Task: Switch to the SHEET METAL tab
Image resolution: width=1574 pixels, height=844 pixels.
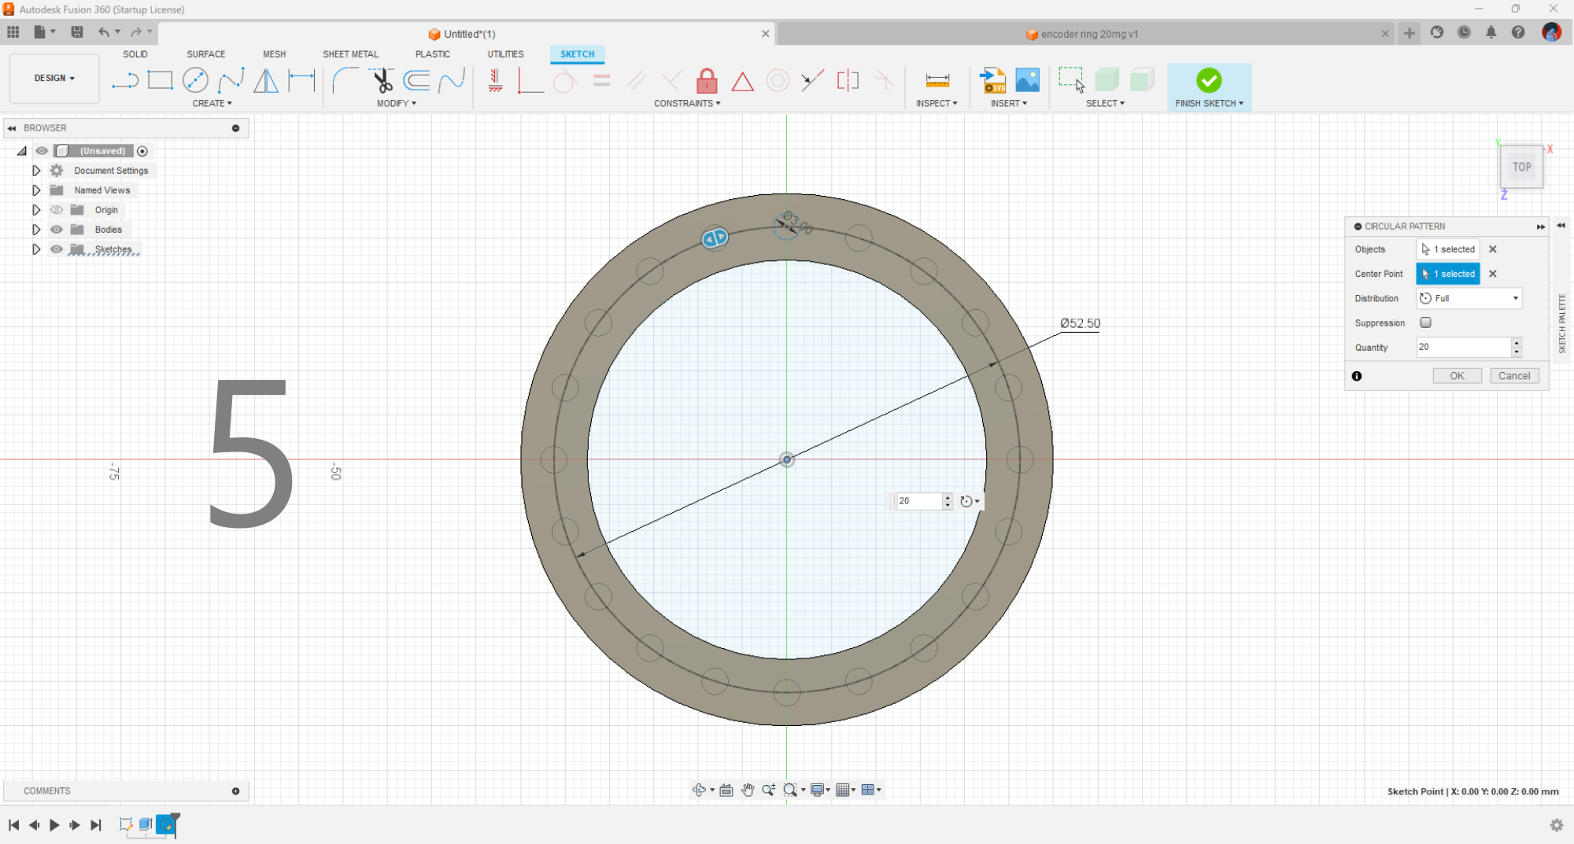Action: tap(351, 54)
